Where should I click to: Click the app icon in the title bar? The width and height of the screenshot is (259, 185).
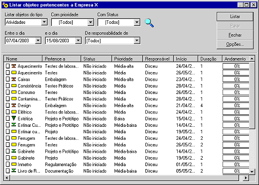coord(5,5)
